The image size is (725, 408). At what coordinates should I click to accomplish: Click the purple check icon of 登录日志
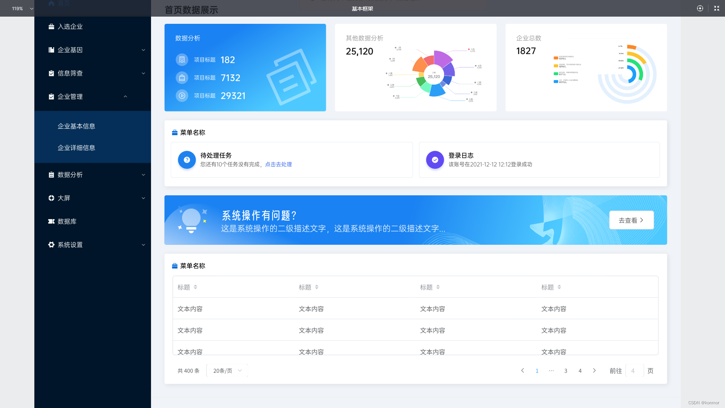pos(435,160)
